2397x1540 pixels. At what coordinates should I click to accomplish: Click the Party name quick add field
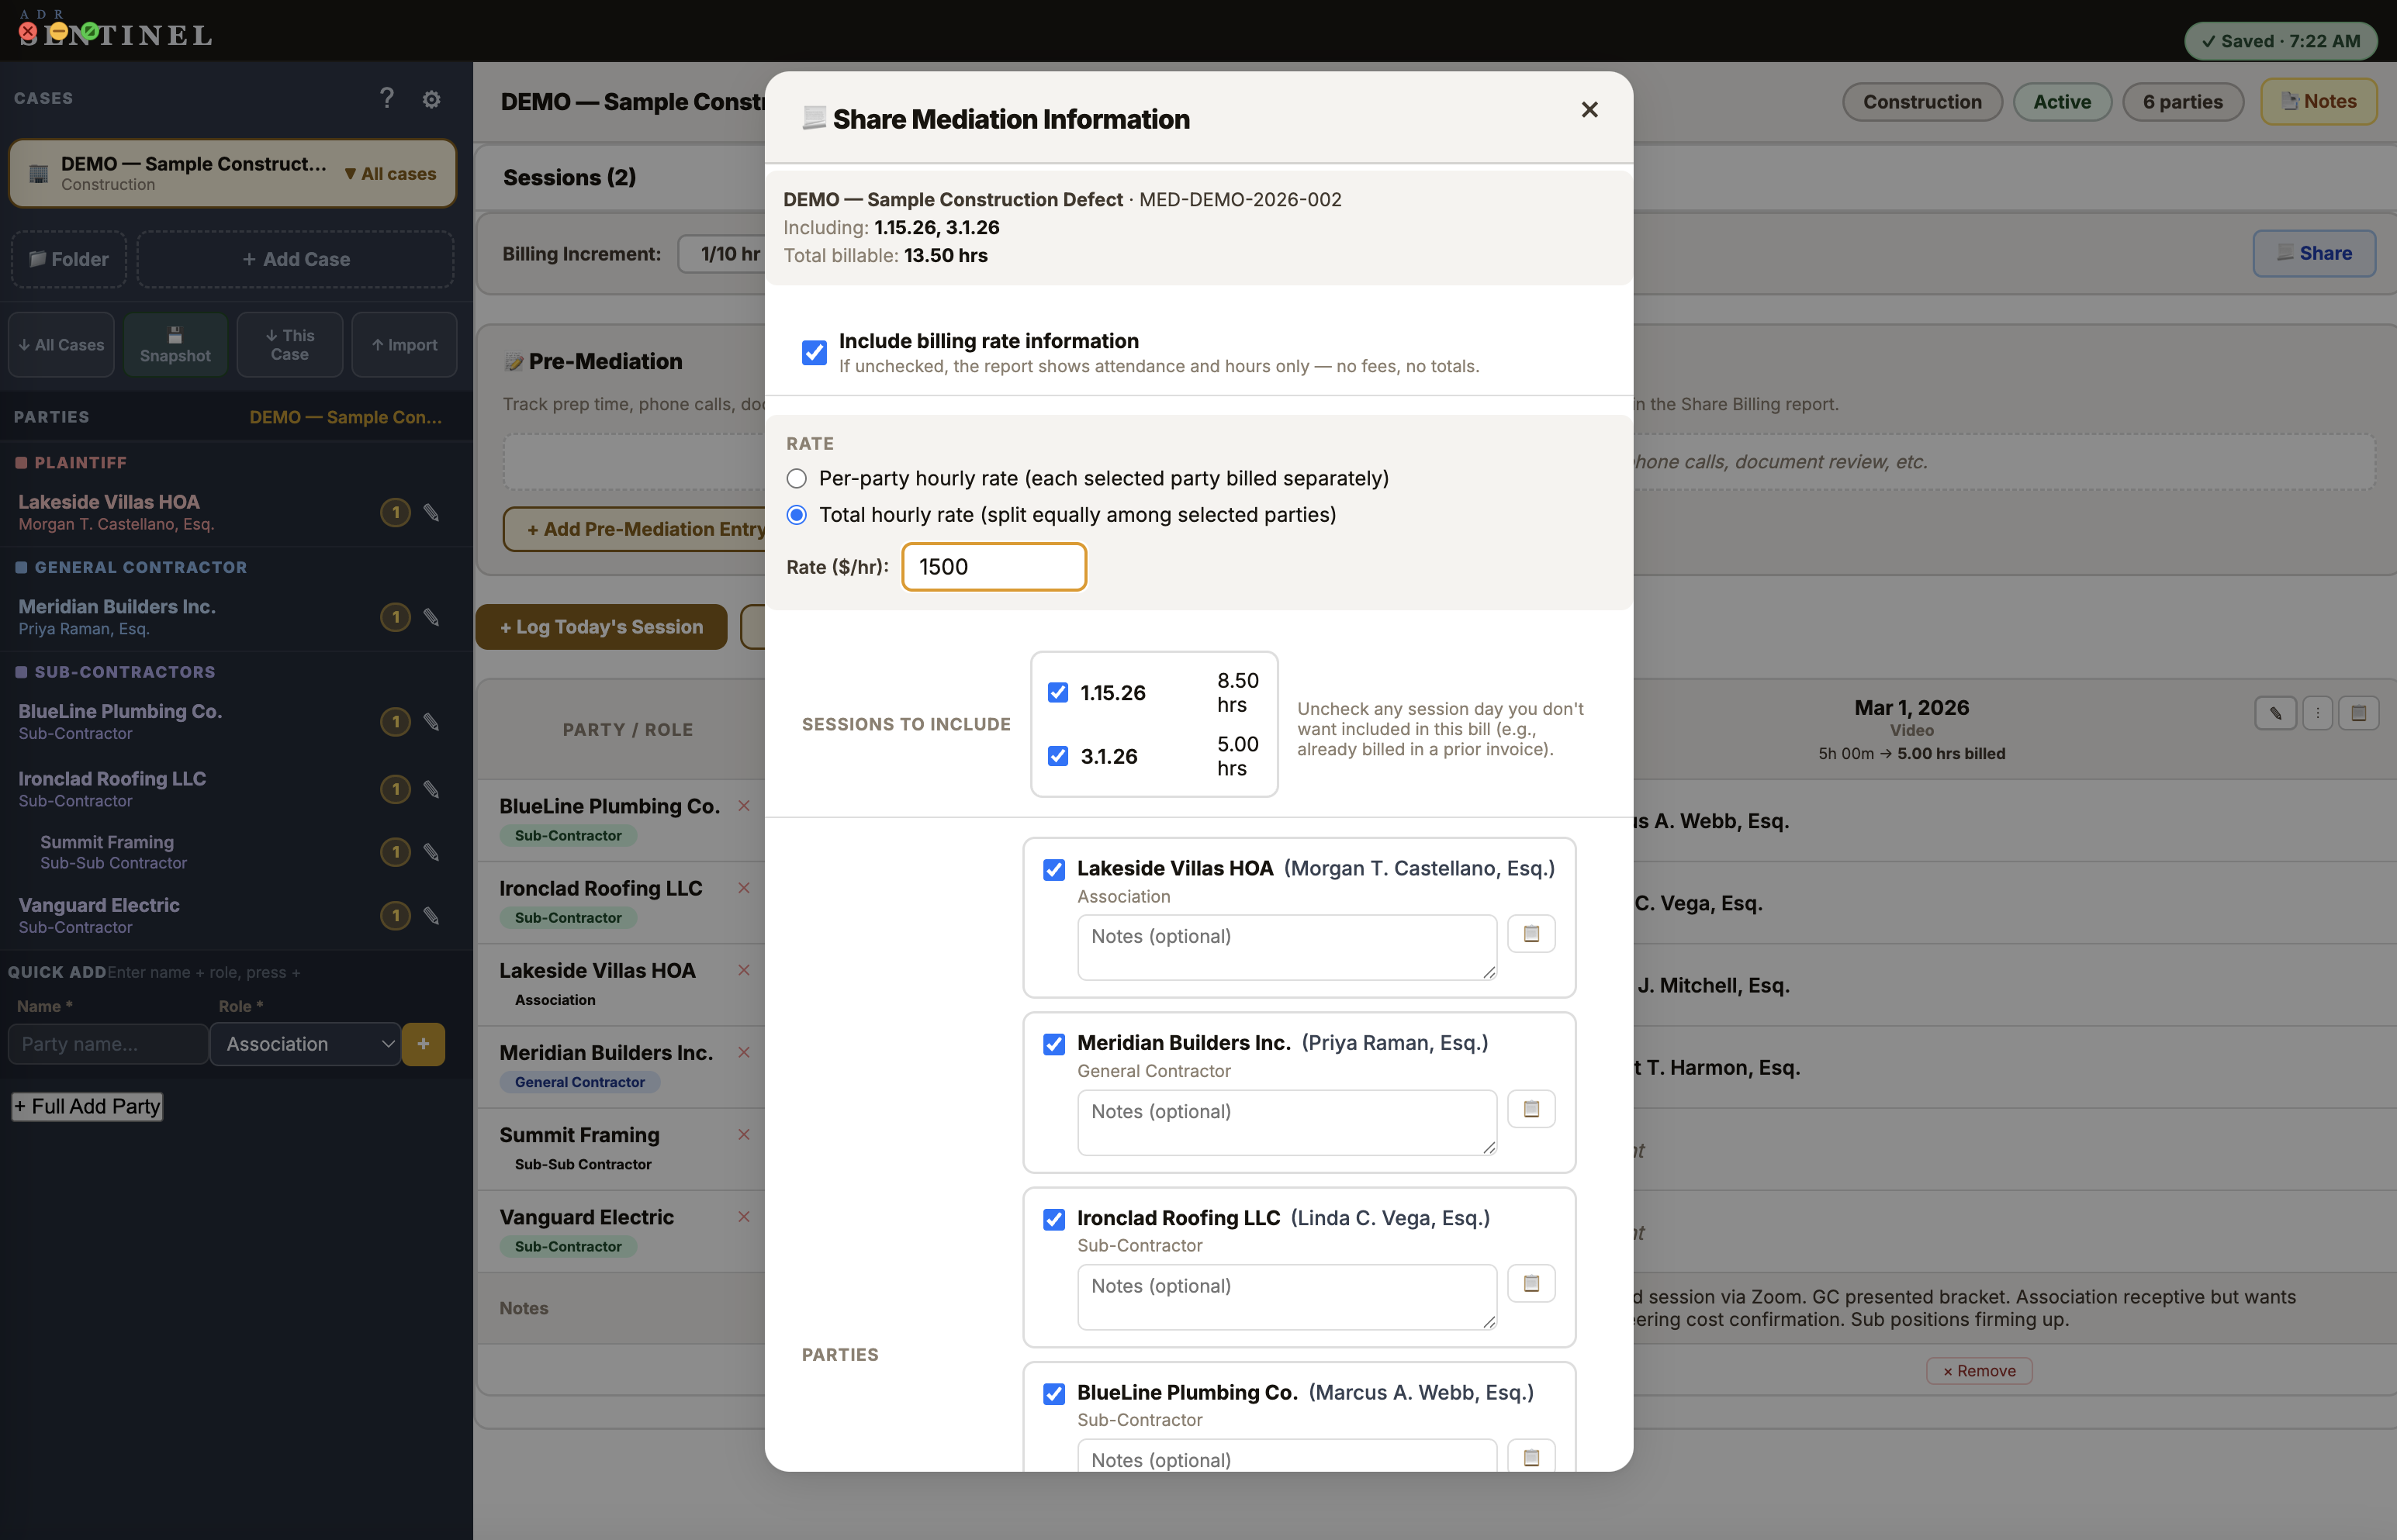tap(108, 1044)
